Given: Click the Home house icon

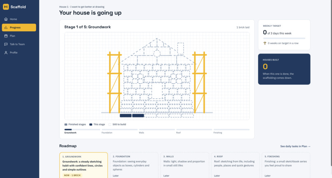Looking at the screenshot, I should (x=6, y=19).
